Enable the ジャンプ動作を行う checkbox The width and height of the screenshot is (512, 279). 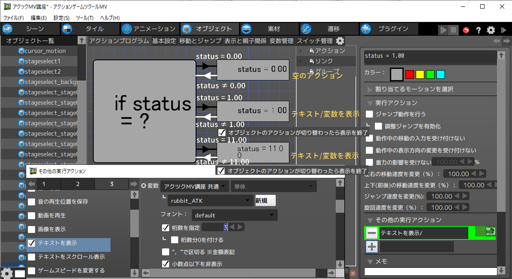(369, 114)
